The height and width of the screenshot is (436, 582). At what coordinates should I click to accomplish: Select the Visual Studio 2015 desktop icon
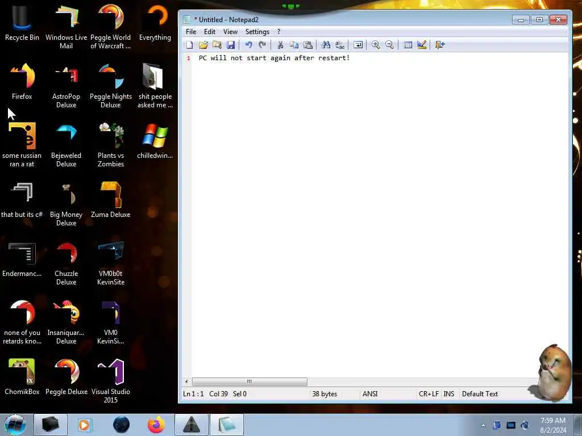[x=111, y=381]
